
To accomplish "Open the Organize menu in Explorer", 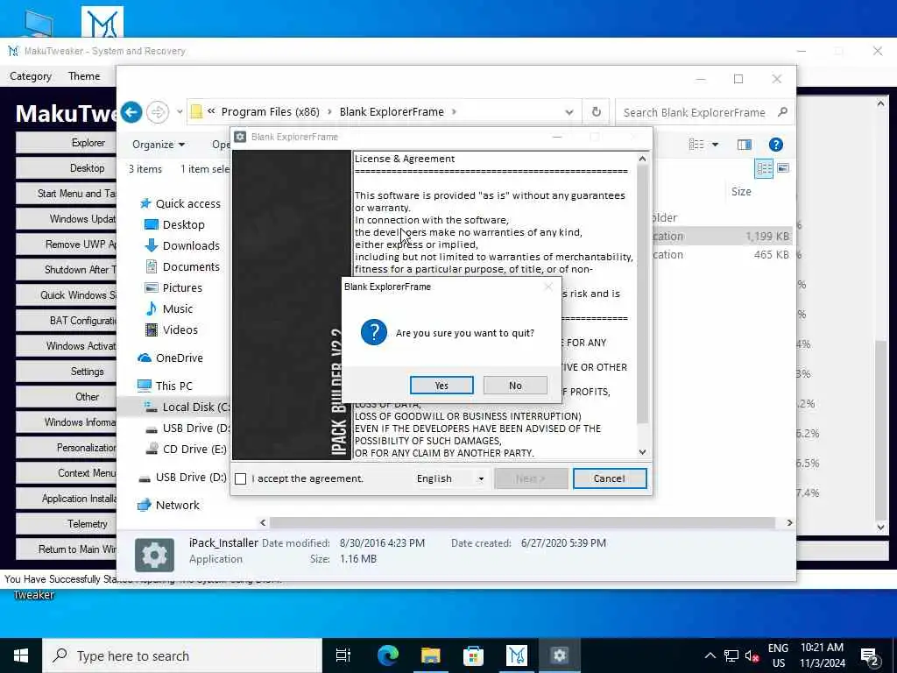I will [x=159, y=145].
